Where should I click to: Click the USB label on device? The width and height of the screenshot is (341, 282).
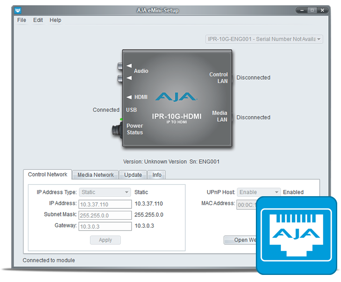click(x=131, y=110)
